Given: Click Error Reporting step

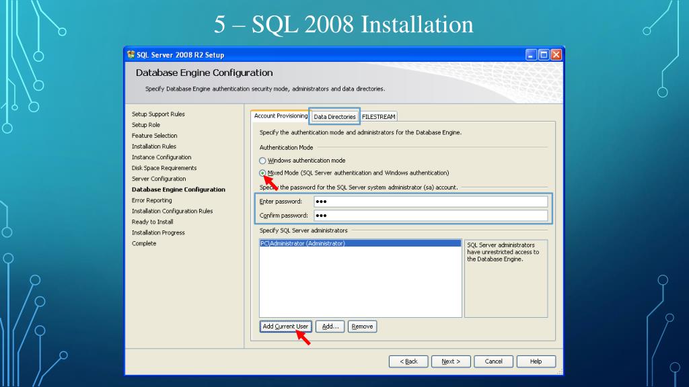Looking at the screenshot, I should click(x=152, y=200).
